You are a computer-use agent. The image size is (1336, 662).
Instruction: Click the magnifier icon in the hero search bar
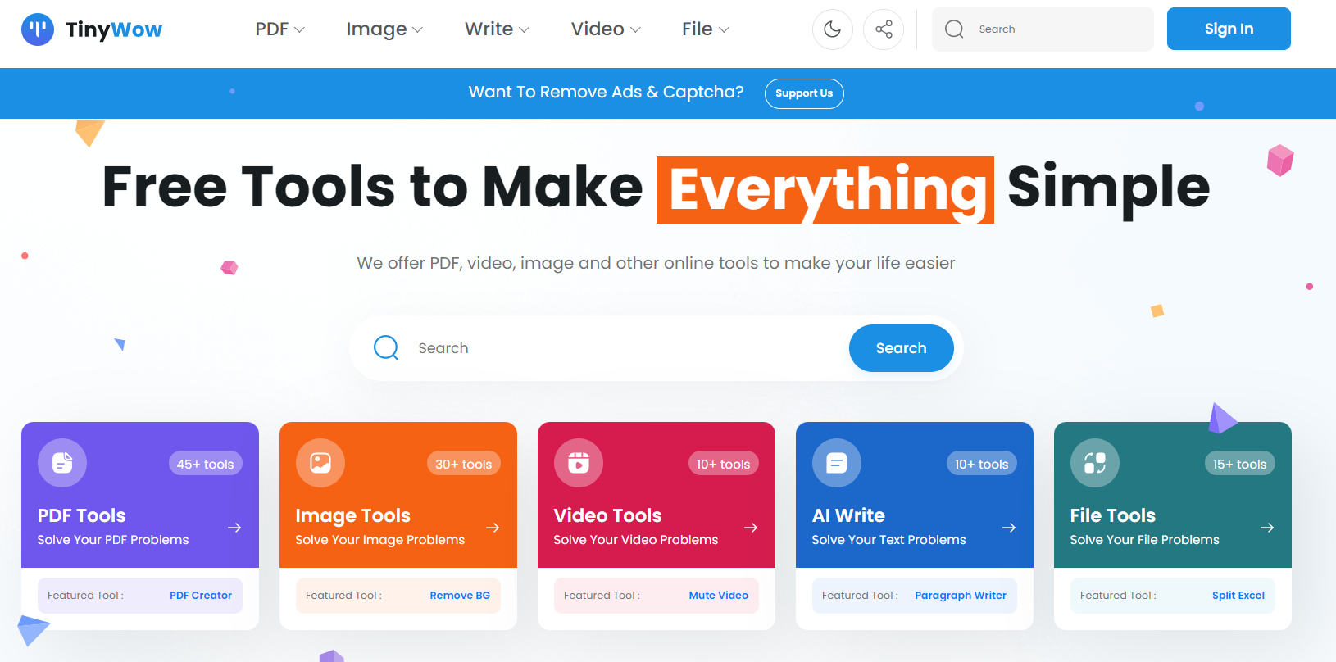click(386, 348)
